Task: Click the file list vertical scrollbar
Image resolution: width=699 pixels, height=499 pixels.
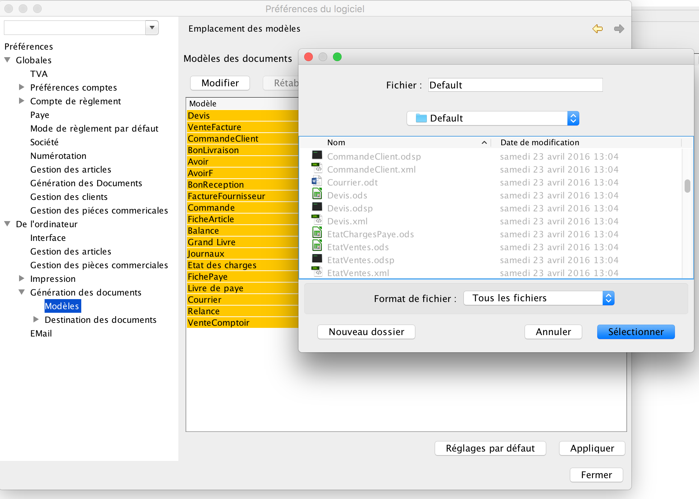Action: coord(687,186)
